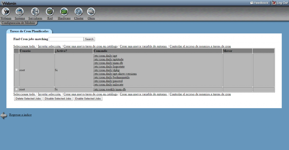Screen dimensions: 289x150
Task: Focus the Find Cron jobs matching field
Action: 66,39
